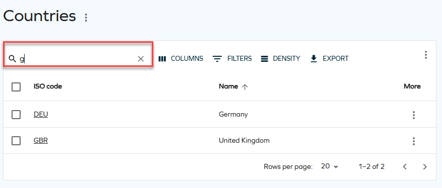Open the table toolbar kebab menu
This screenshot has height=188, width=442.
[x=426, y=55]
